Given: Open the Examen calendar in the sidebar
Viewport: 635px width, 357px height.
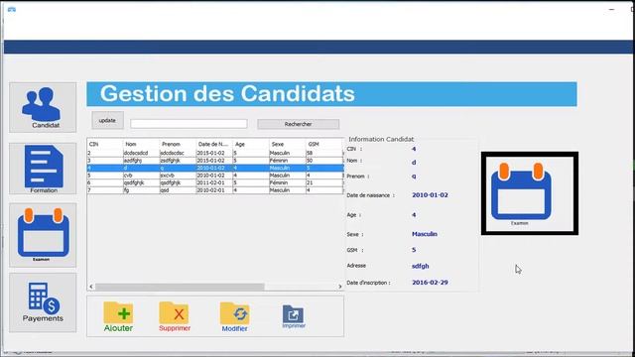Looking at the screenshot, I should click(x=43, y=235).
